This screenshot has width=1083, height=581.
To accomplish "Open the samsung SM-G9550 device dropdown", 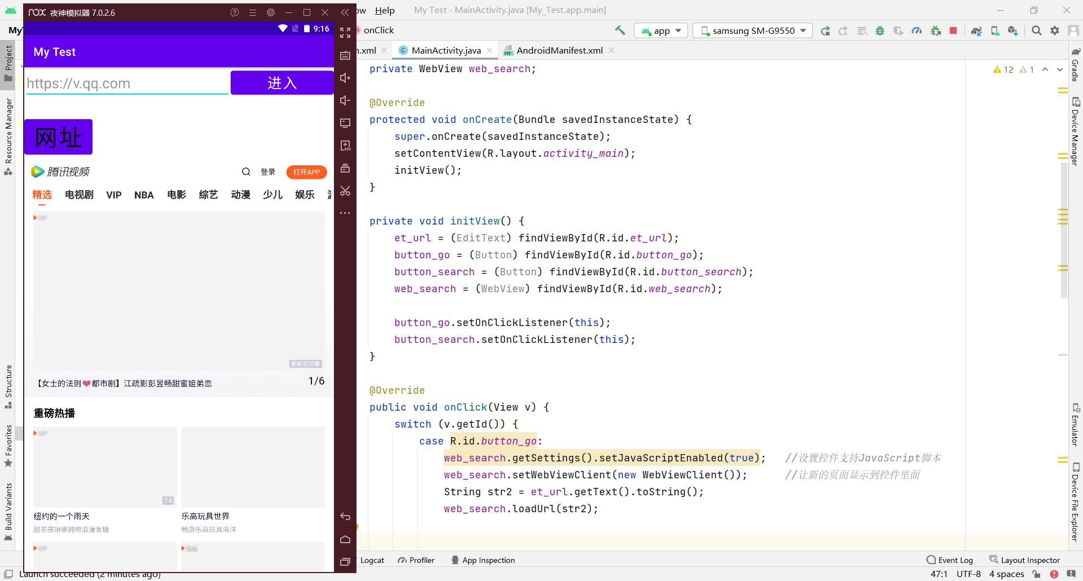I will click(x=753, y=31).
